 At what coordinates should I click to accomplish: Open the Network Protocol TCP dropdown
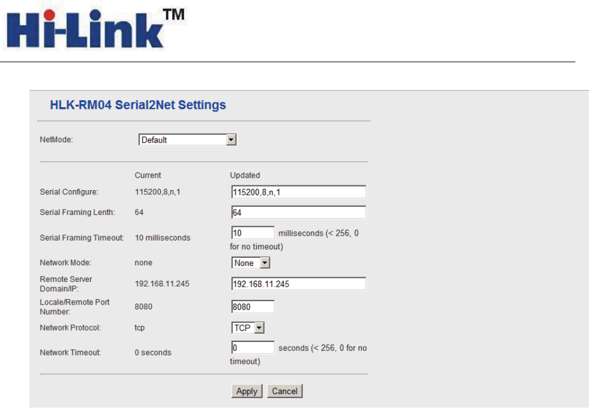point(248,328)
